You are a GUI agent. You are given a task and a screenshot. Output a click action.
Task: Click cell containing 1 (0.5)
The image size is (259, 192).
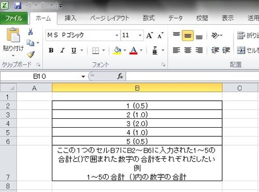point(137,105)
